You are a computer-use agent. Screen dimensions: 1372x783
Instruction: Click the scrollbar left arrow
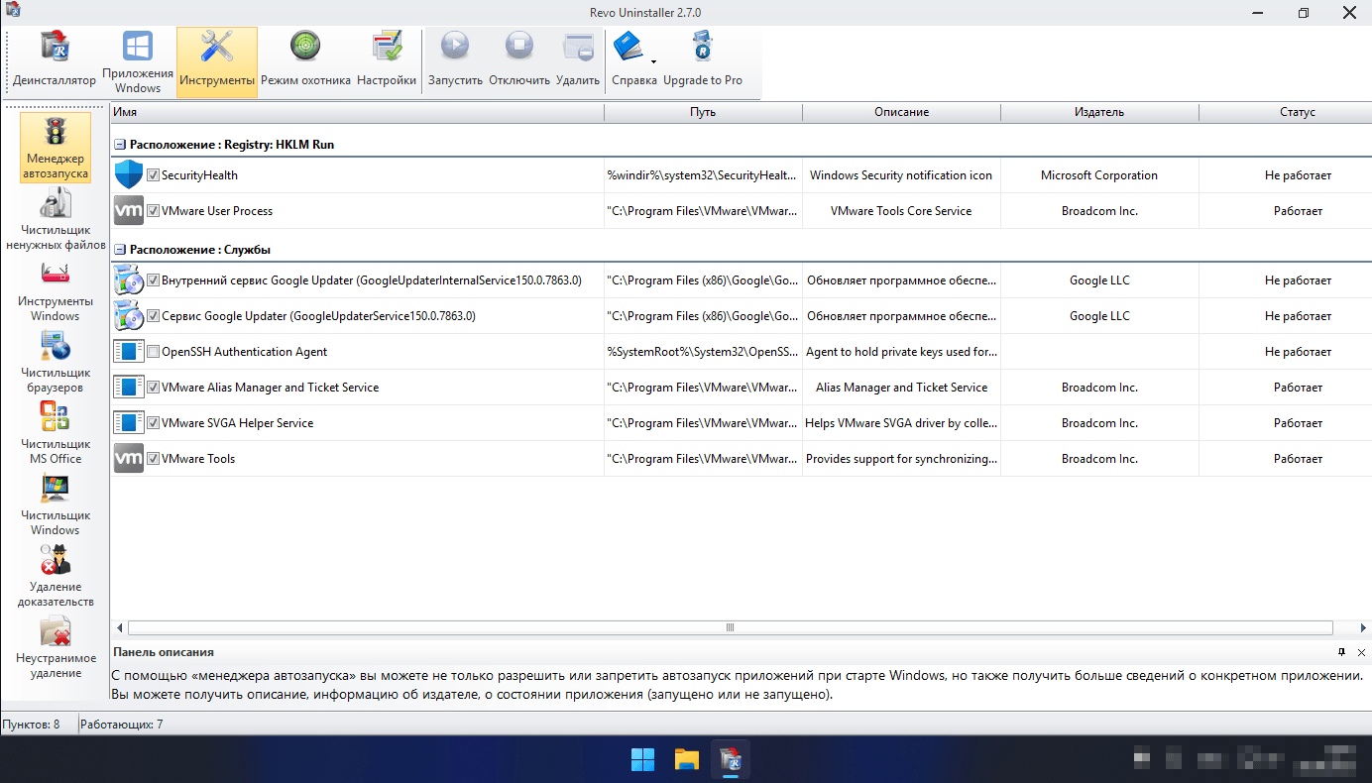point(121,627)
